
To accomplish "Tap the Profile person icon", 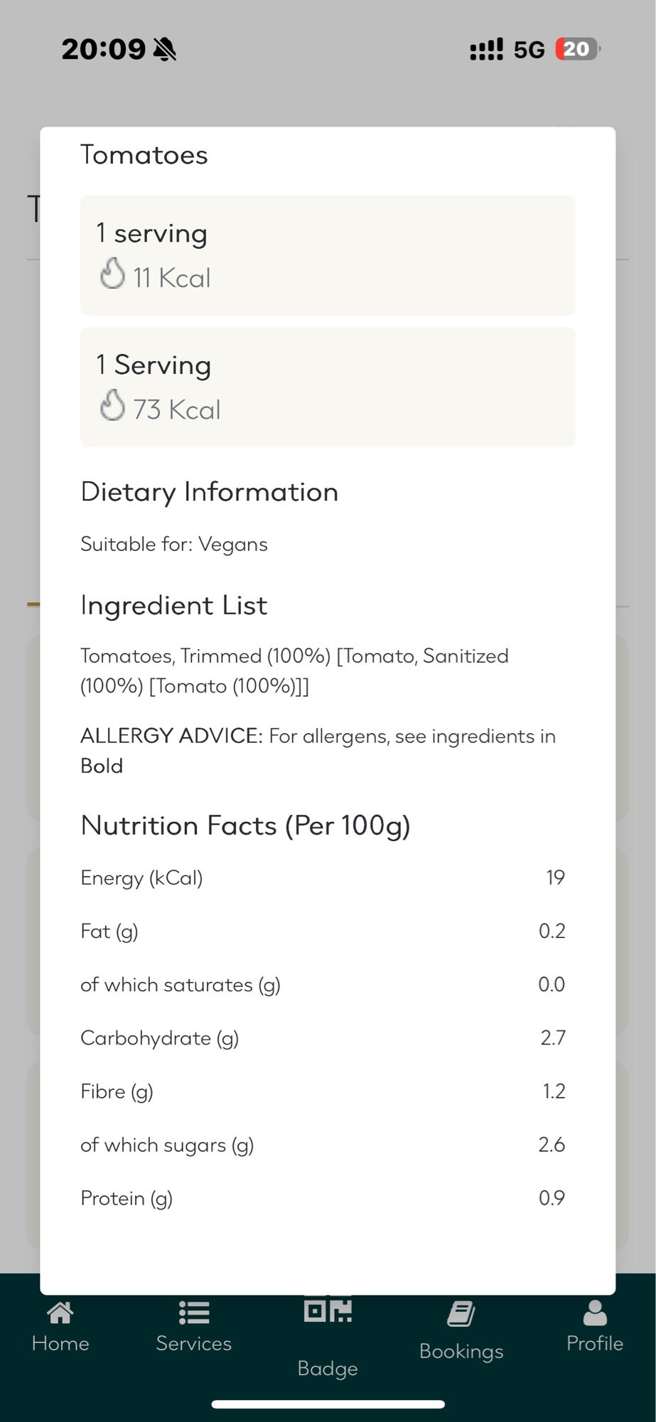I will point(595,1313).
